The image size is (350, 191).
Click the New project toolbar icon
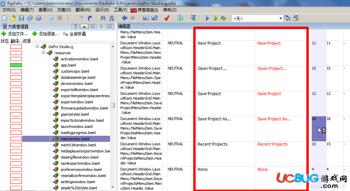(4, 18)
